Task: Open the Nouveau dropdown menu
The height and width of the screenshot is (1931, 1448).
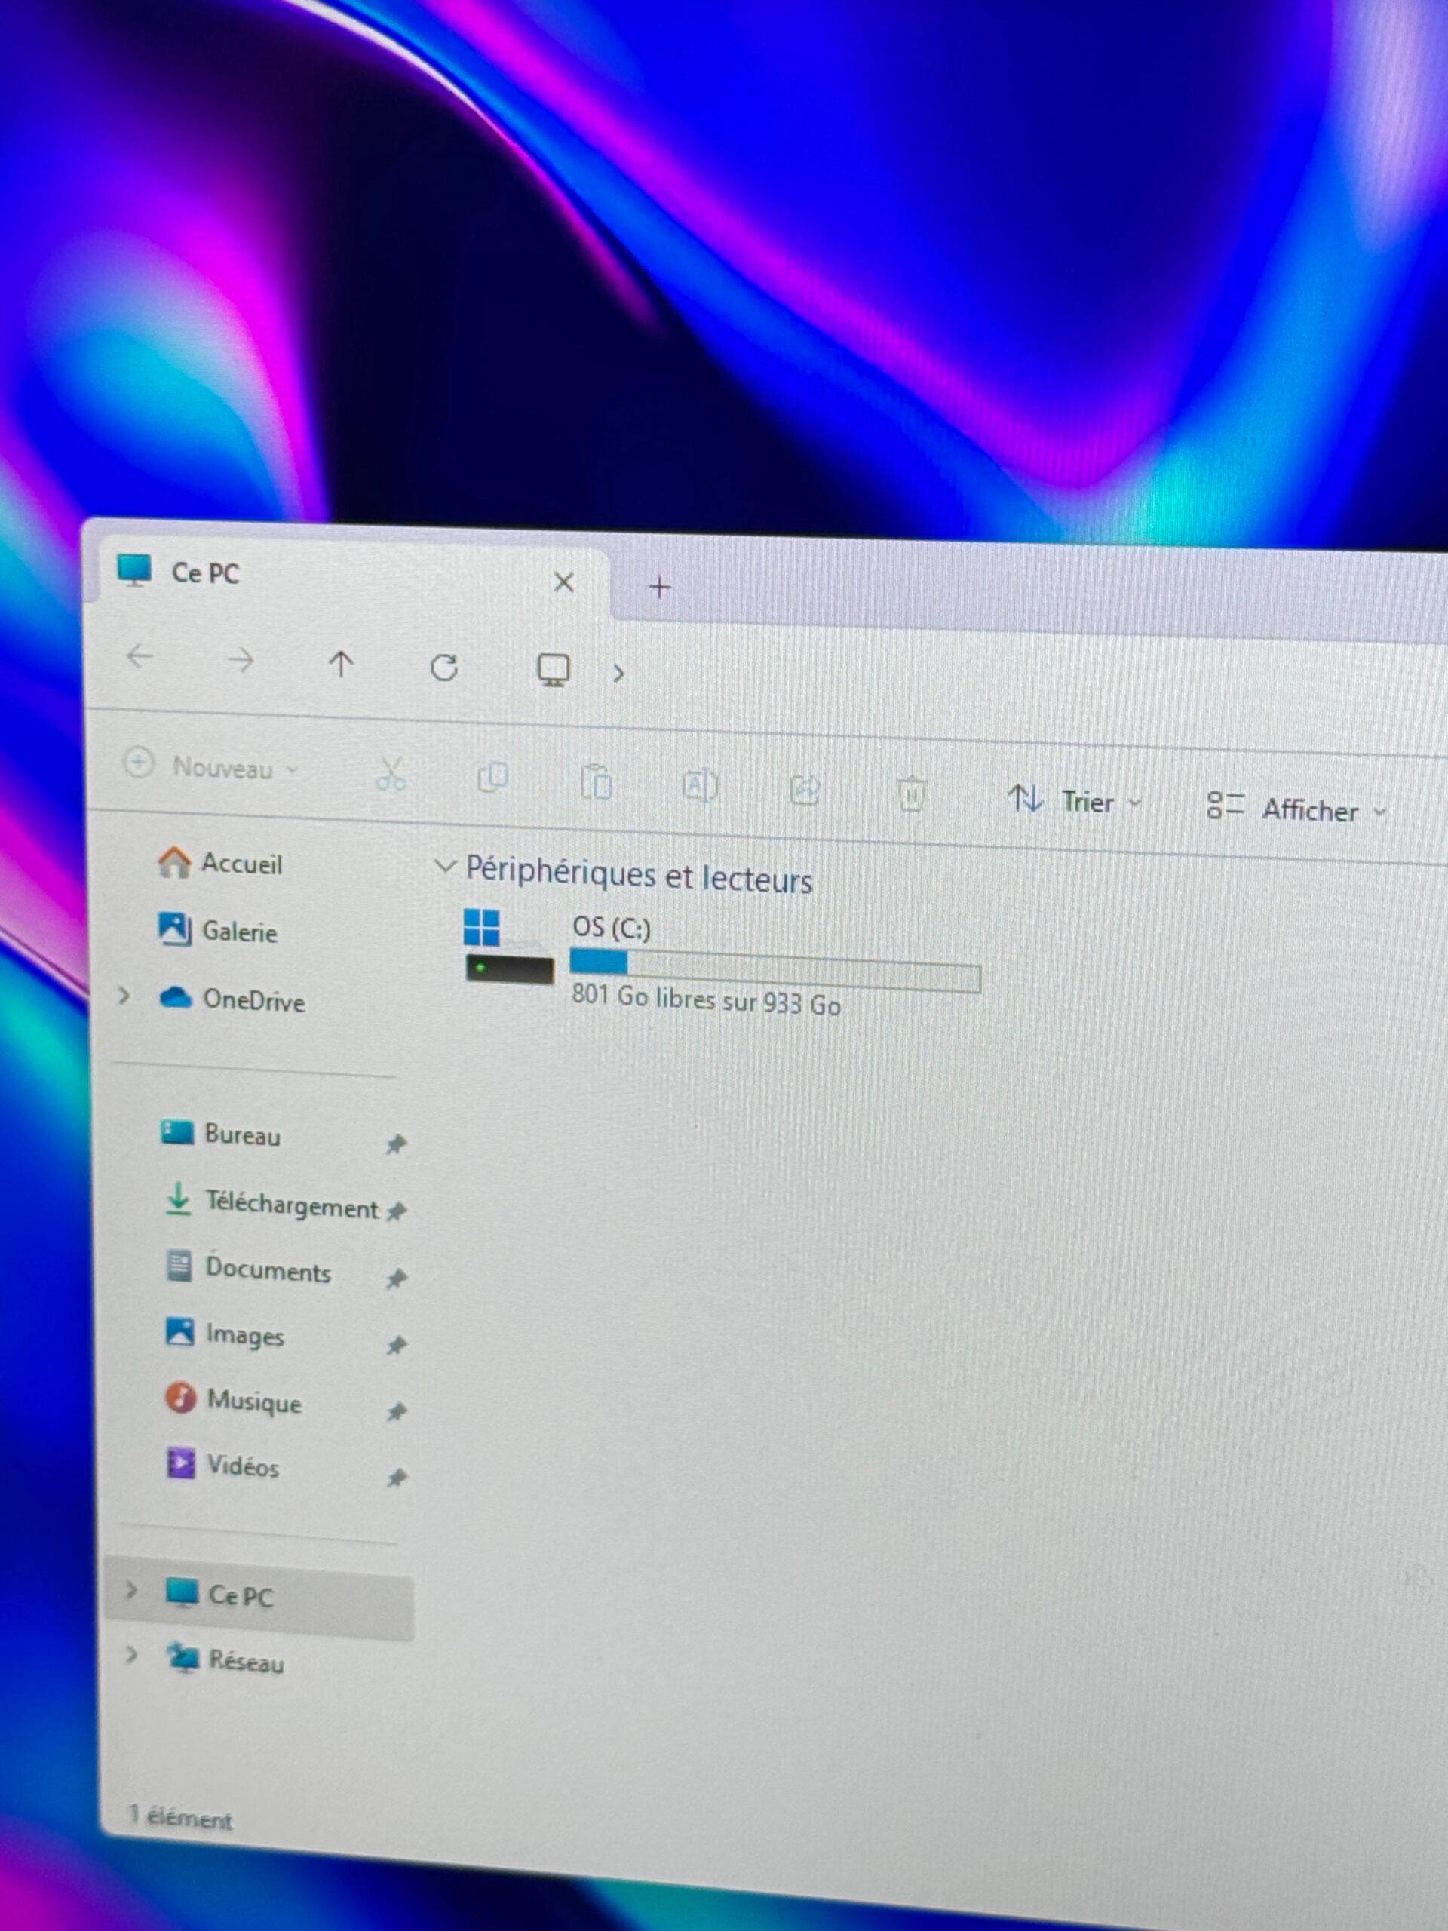Action: point(211,766)
